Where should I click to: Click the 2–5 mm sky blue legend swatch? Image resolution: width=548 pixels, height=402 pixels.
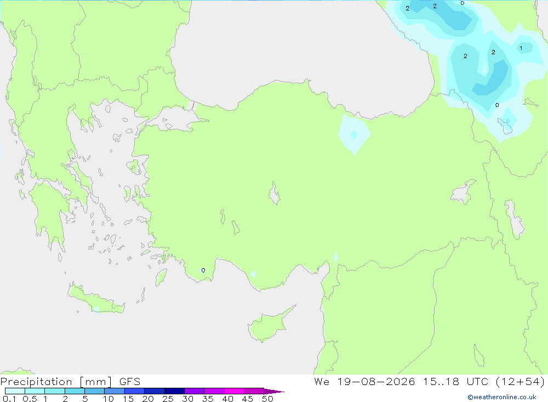[75, 391]
